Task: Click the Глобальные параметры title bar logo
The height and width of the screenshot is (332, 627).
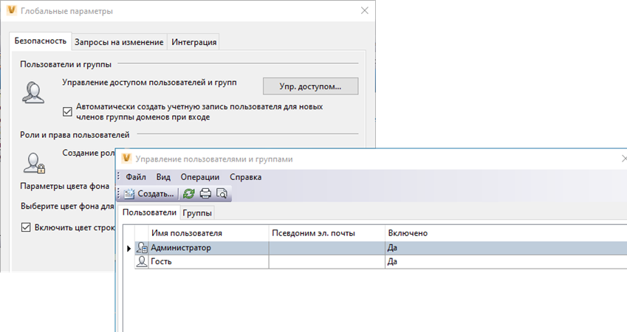Action: click(x=12, y=10)
